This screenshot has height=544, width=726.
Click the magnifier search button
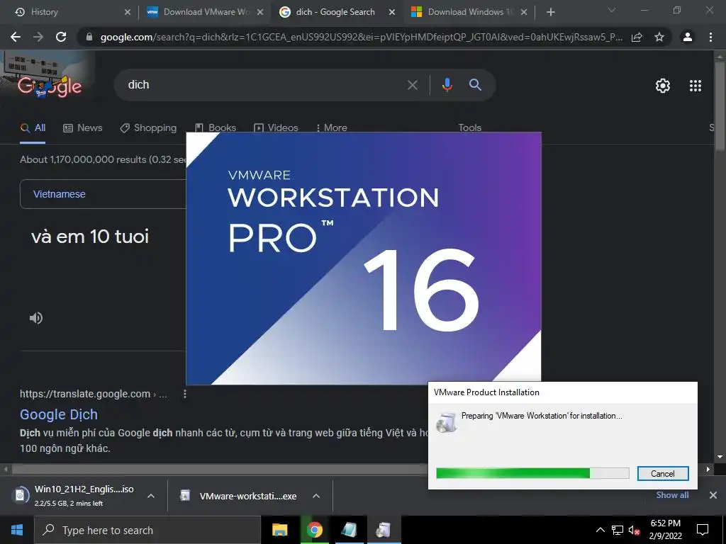(475, 85)
